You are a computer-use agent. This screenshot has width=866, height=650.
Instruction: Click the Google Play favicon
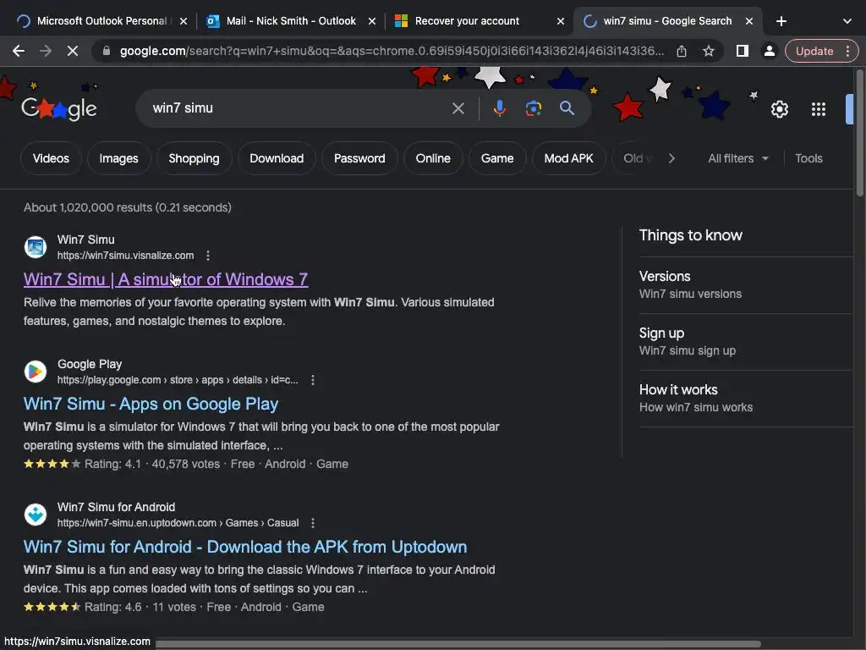coord(36,372)
